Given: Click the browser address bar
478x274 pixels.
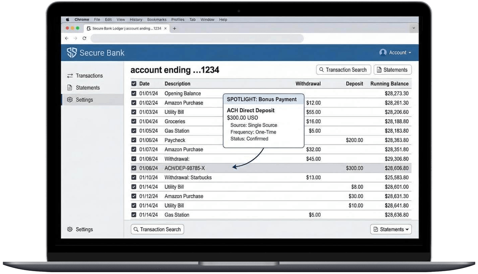Looking at the screenshot, I should (x=197, y=38).
